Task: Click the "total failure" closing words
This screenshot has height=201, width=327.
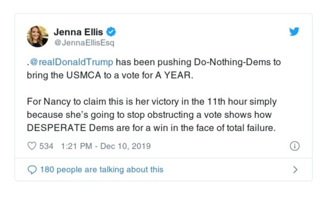Action: point(254,127)
